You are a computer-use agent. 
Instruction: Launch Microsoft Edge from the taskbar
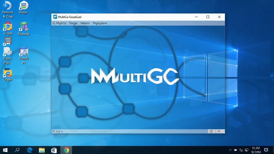click(29, 150)
